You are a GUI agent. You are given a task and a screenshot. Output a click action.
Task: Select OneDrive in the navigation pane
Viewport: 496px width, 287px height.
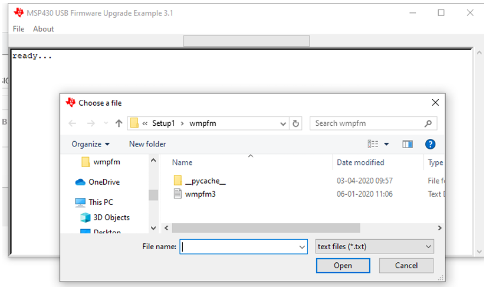point(104,182)
